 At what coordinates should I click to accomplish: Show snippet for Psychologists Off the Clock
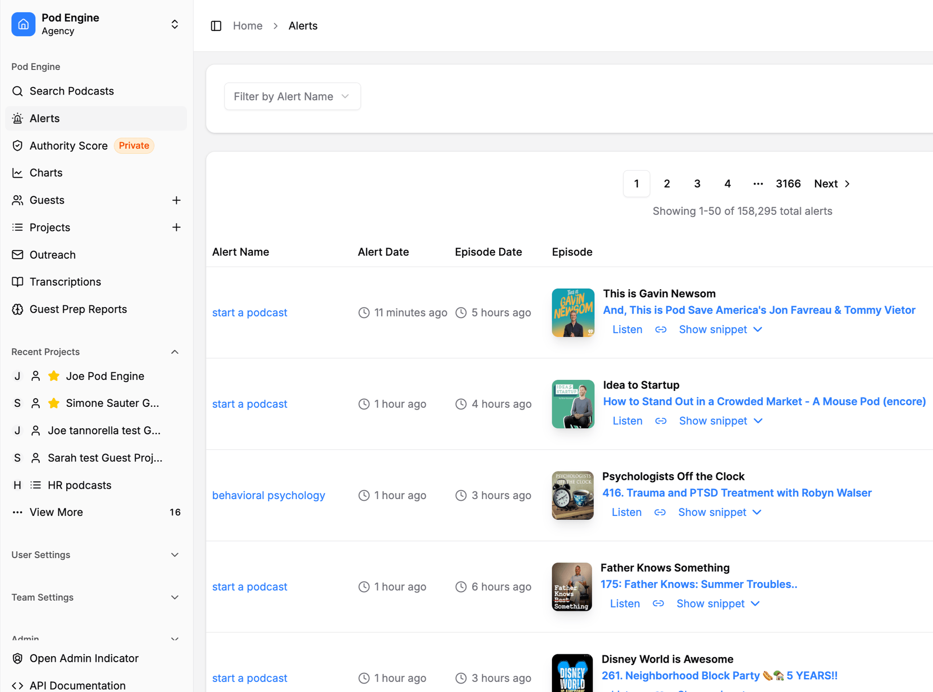[720, 512]
